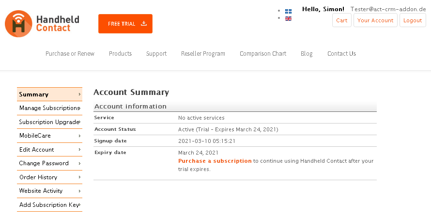Image resolution: width=431 pixels, height=218 pixels.
Task: Open Edit Account in the sidebar
Action: (49, 150)
